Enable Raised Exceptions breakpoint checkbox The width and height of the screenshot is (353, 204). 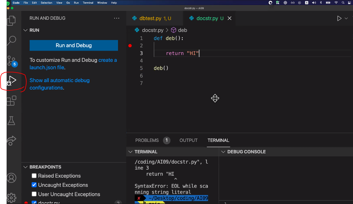click(34, 176)
